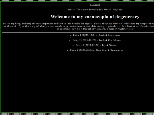The width and height of the screenshot is (154, 115).
Task: Open Entry 1 Luck & Loneliness
Action: pos(97,35)
